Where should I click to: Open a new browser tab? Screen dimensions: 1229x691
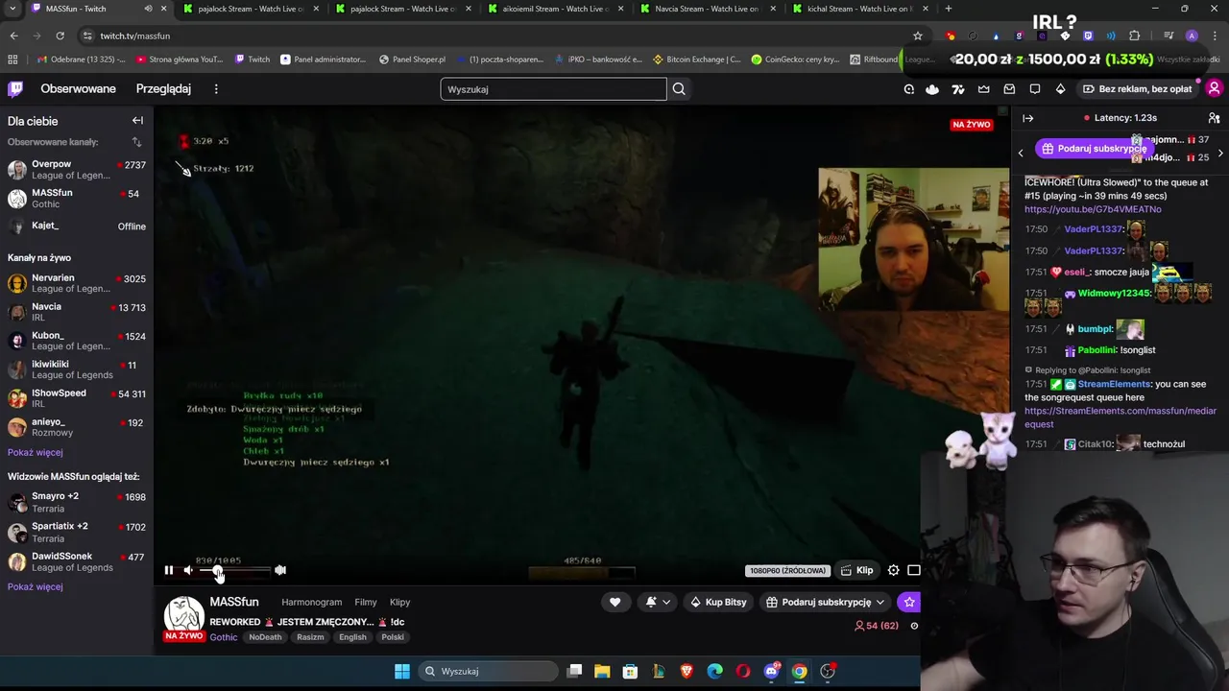[x=949, y=9]
